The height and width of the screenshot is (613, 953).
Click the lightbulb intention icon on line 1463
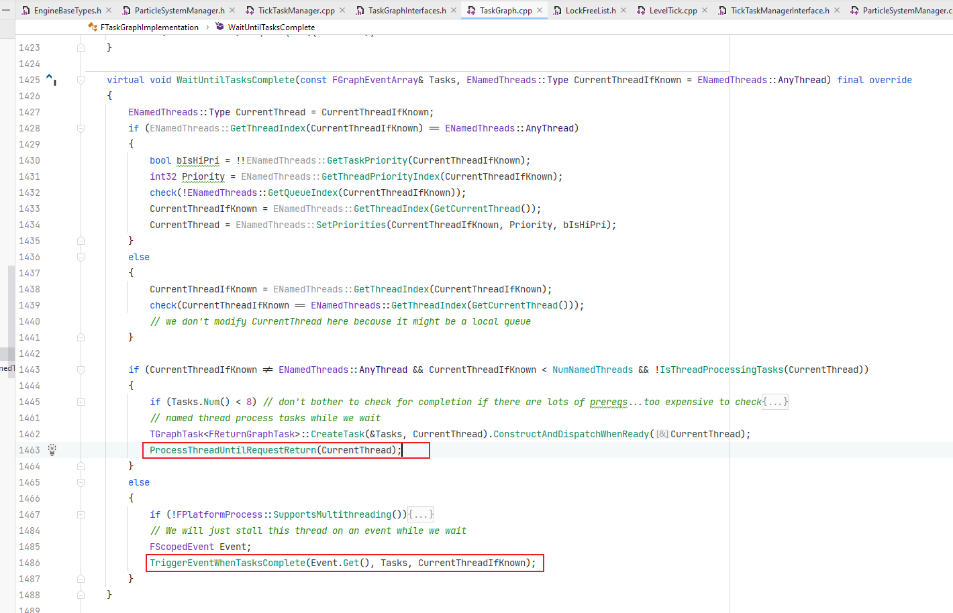click(52, 450)
